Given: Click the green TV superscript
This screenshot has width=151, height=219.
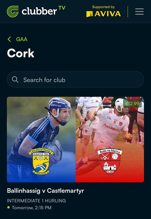Looking at the screenshot, I should tap(62, 8).
